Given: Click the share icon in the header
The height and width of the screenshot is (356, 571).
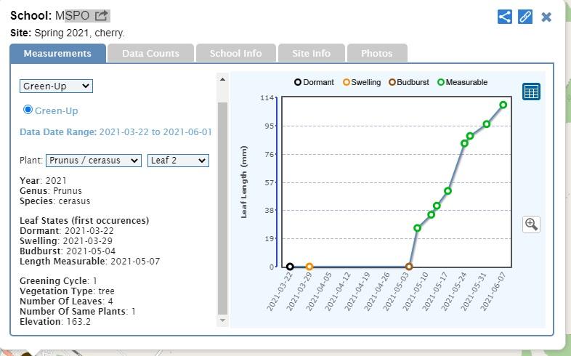Looking at the screenshot, I should click(505, 17).
